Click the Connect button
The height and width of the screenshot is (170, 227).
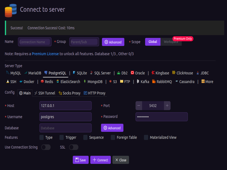coord(100,160)
